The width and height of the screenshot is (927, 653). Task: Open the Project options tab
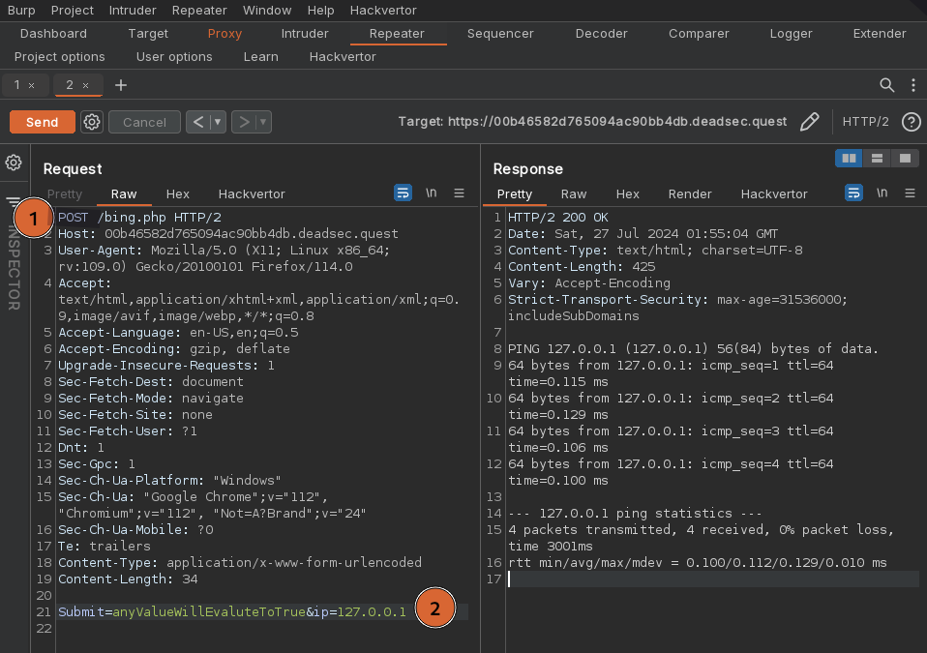tap(60, 57)
